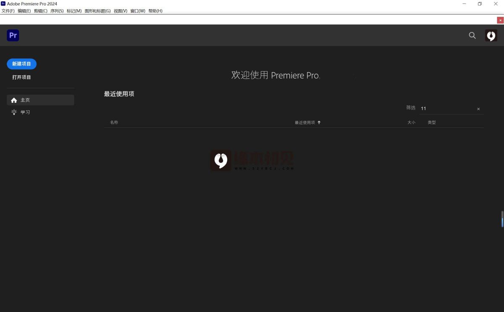Open the 编辑(E) menu
The image size is (504, 312).
24,11
